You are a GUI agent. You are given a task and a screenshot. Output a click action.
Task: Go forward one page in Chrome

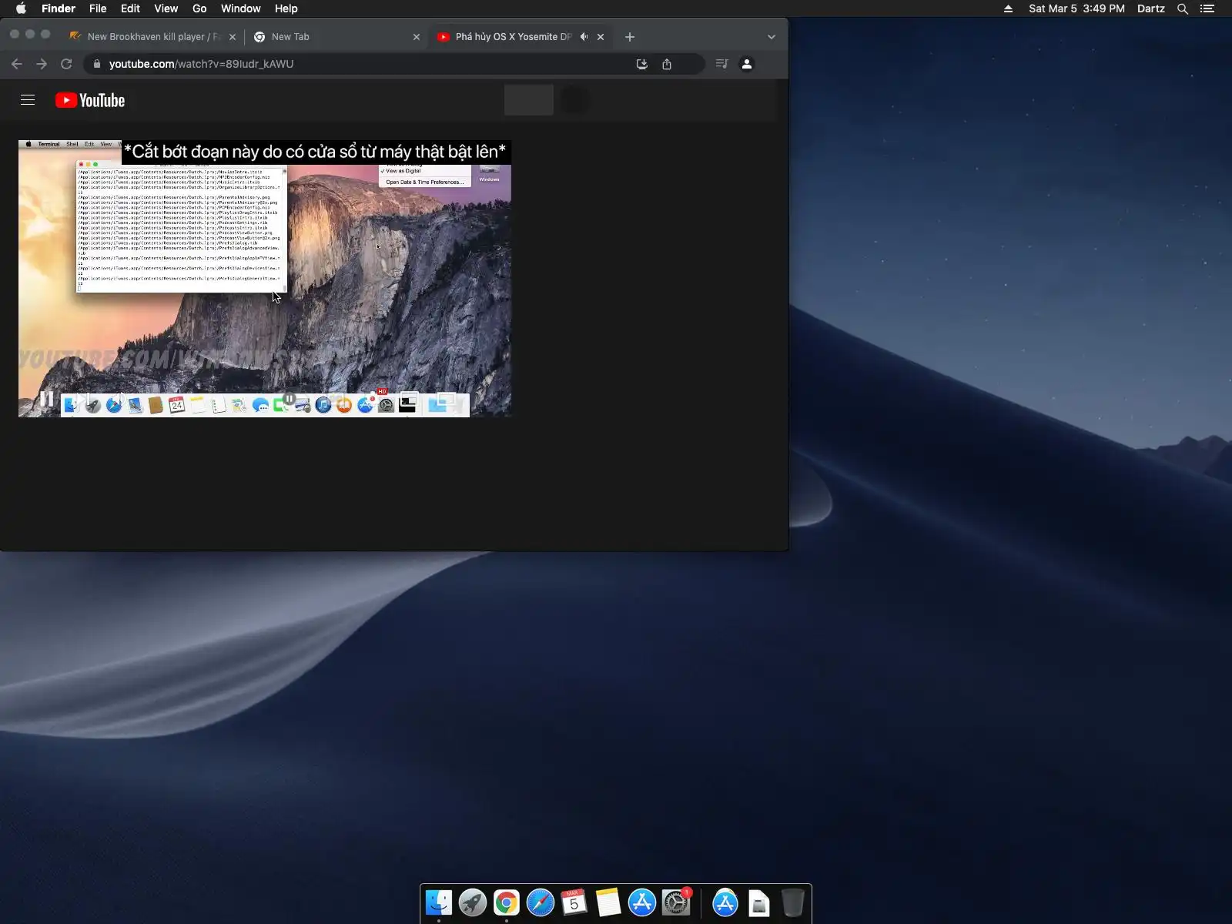pos(42,64)
